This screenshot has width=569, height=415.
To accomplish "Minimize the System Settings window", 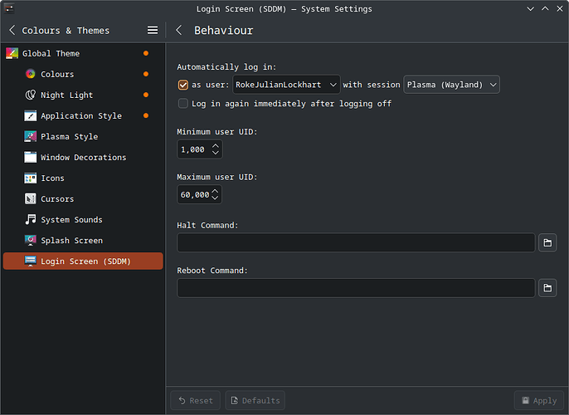I will pyautogui.click(x=531, y=8).
